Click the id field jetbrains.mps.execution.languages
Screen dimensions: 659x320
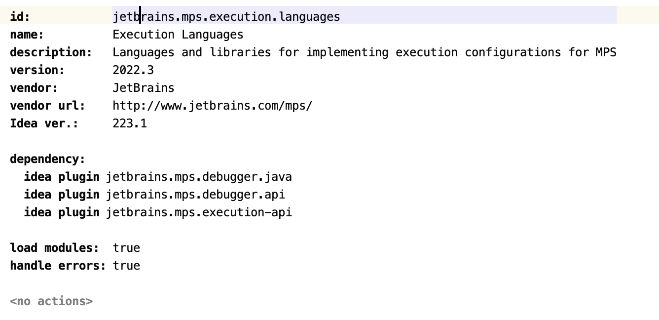point(226,17)
